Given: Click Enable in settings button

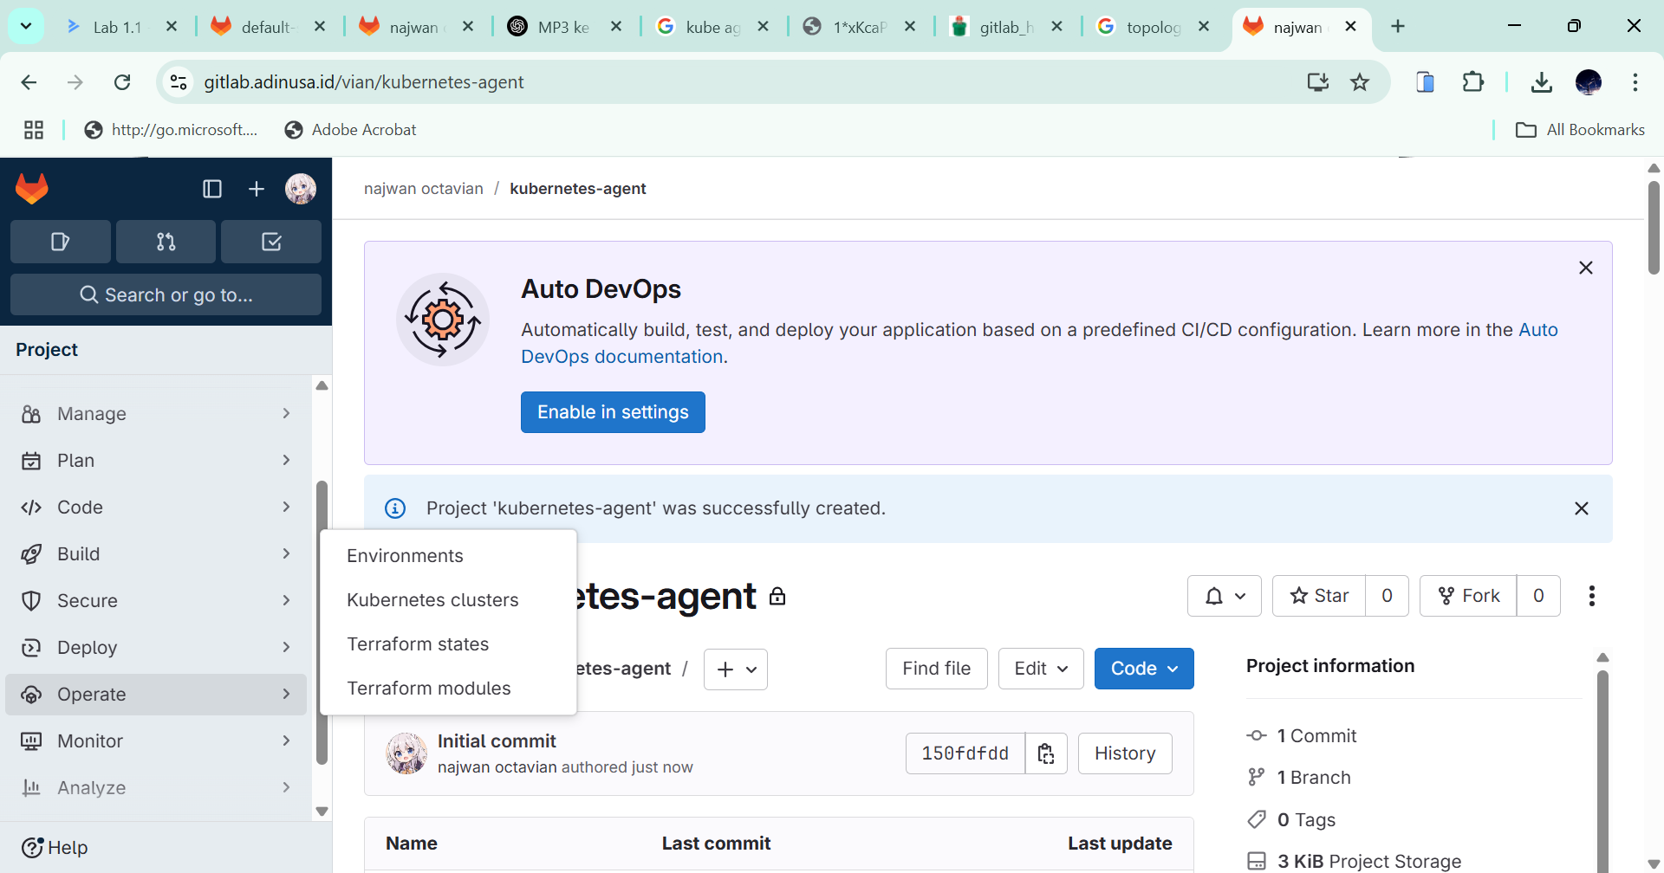Looking at the screenshot, I should [613, 412].
